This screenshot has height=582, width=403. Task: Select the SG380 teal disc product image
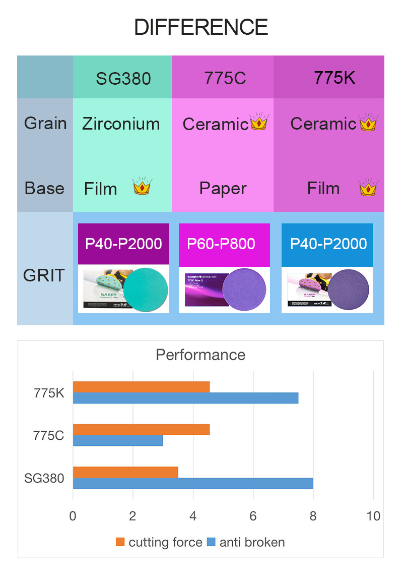[x=123, y=289]
